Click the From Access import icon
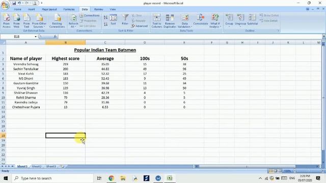 (x=7, y=21)
